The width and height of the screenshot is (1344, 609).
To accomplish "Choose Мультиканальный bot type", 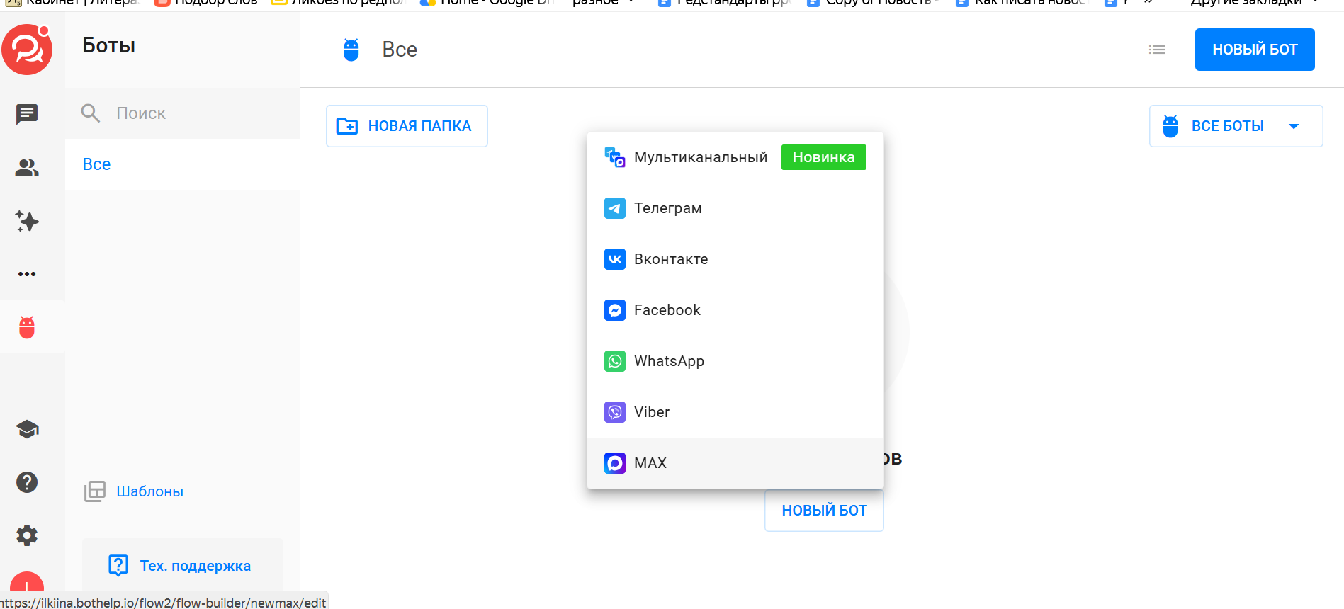I will 735,157.
